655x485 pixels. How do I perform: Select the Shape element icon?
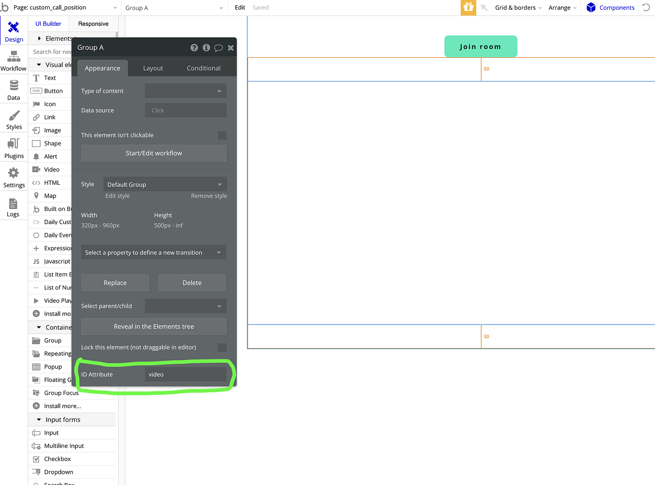[x=36, y=143]
